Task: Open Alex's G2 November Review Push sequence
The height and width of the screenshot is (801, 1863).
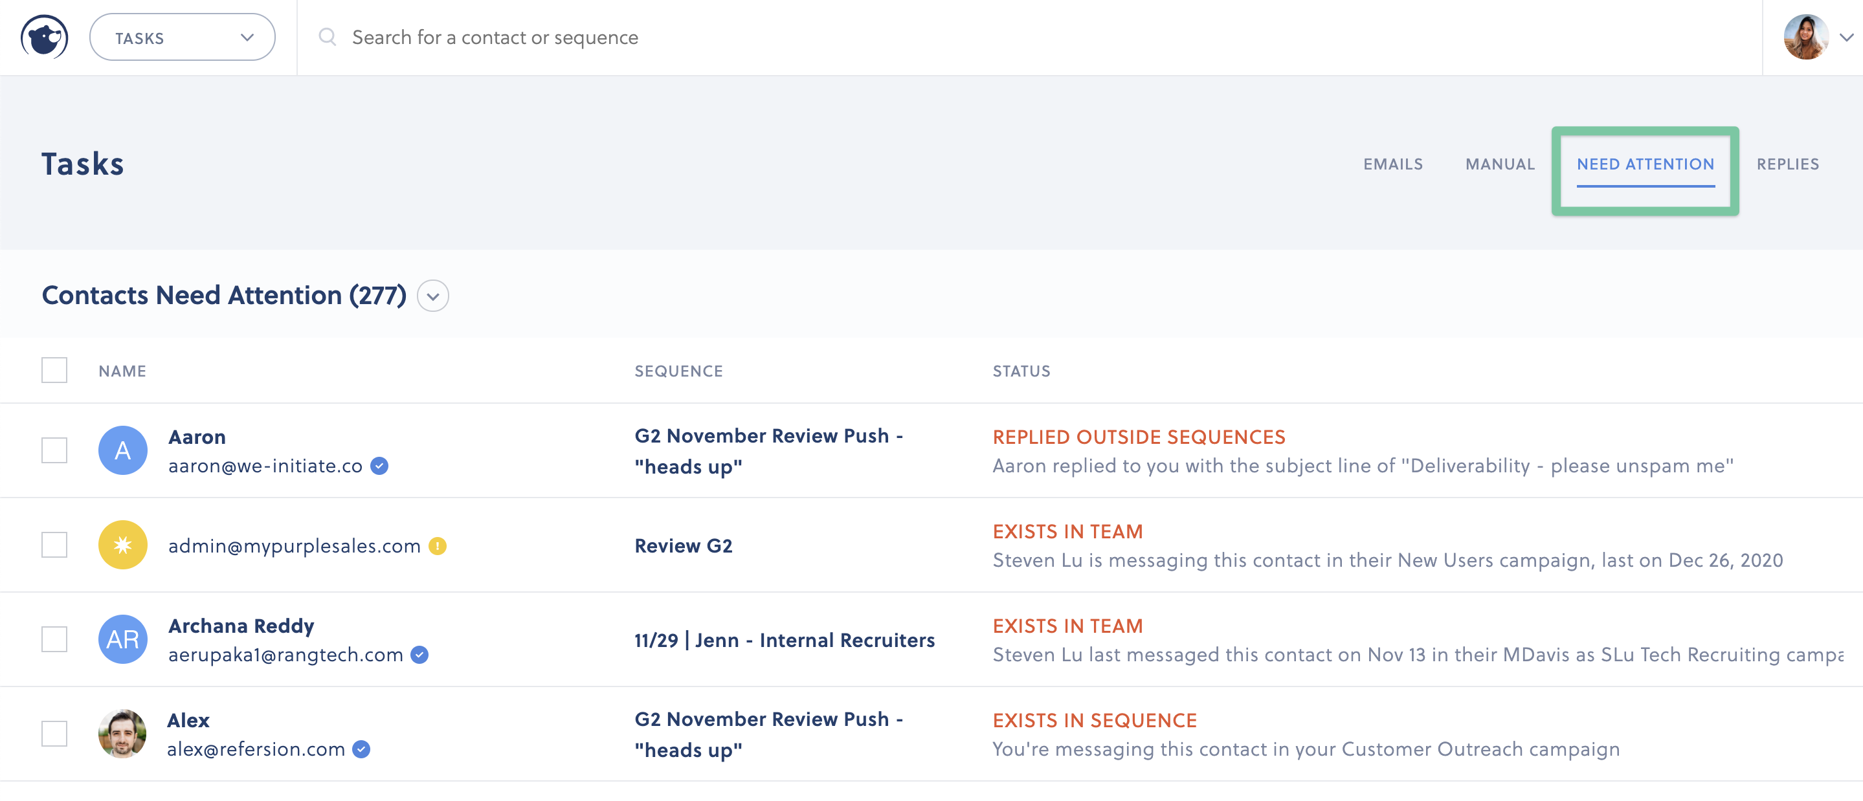Action: pos(769,734)
